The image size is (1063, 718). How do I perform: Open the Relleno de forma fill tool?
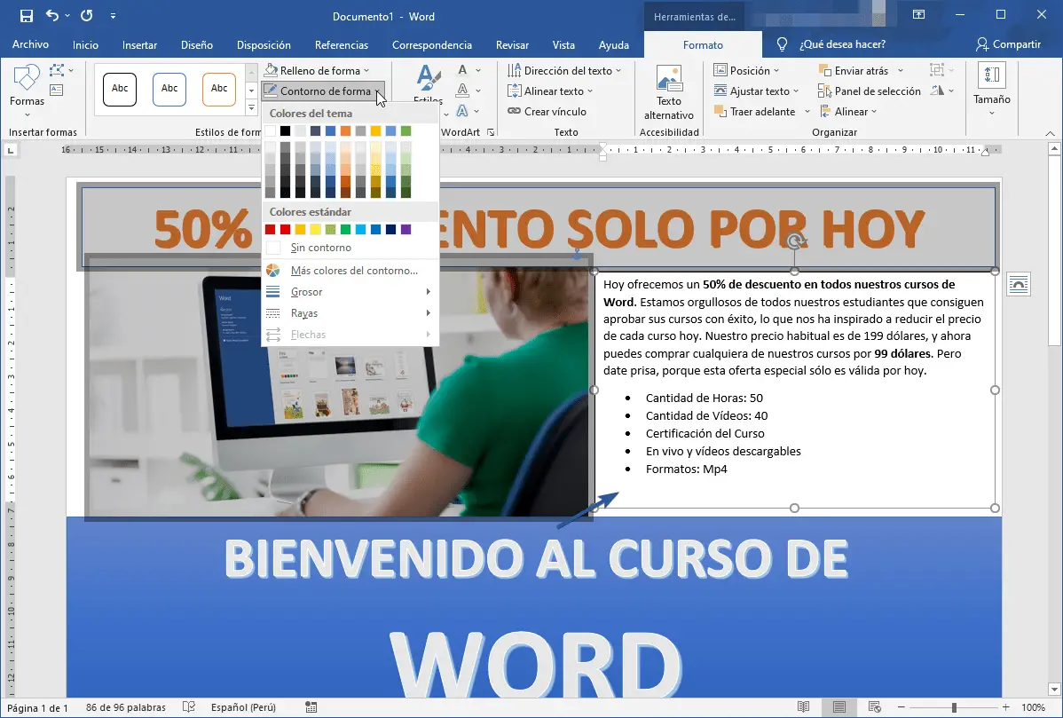tap(317, 69)
